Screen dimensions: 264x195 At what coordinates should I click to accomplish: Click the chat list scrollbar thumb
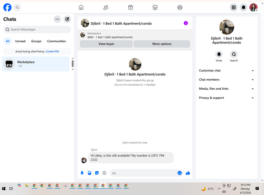(x=73, y=63)
